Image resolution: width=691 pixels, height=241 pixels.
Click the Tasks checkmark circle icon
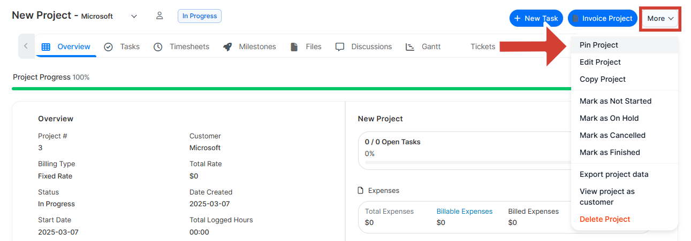coord(108,47)
